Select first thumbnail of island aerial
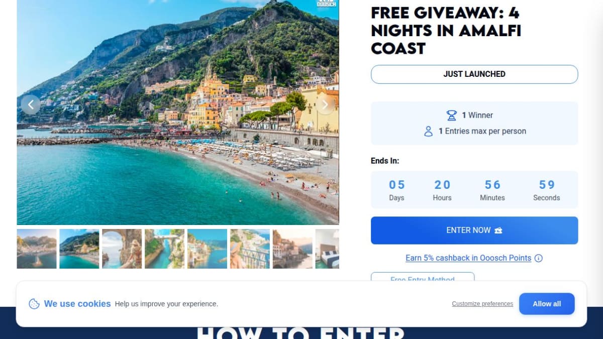The width and height of the screenshot is (603, 339). click(x=37, y=249)
